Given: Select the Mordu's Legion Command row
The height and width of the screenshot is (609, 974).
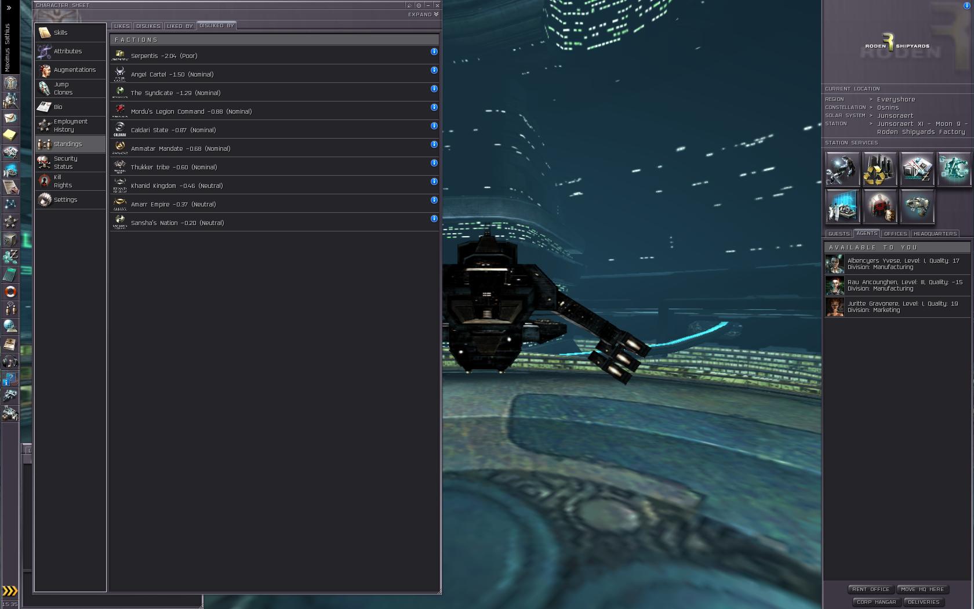Looking at the screenshot, I should coord(274,111).
